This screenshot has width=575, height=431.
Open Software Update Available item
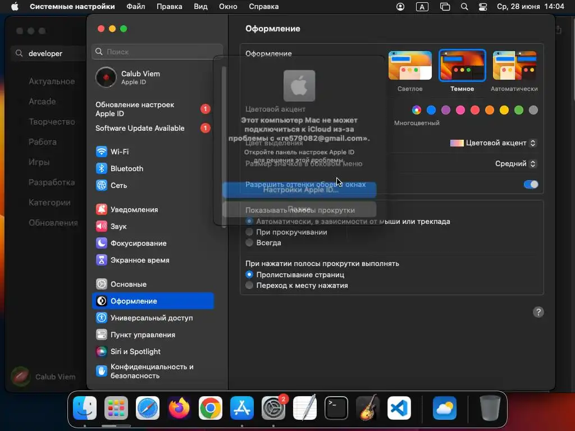pyautogui.click(x=153, y=129)
